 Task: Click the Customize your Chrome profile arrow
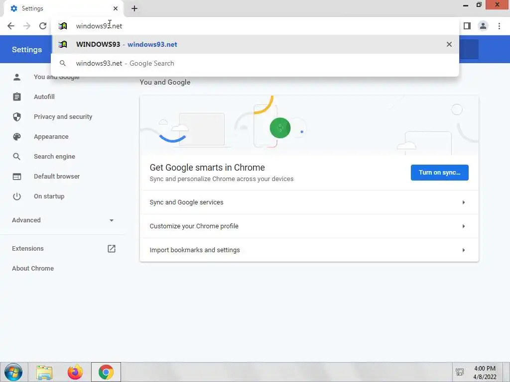pos(464,226)
